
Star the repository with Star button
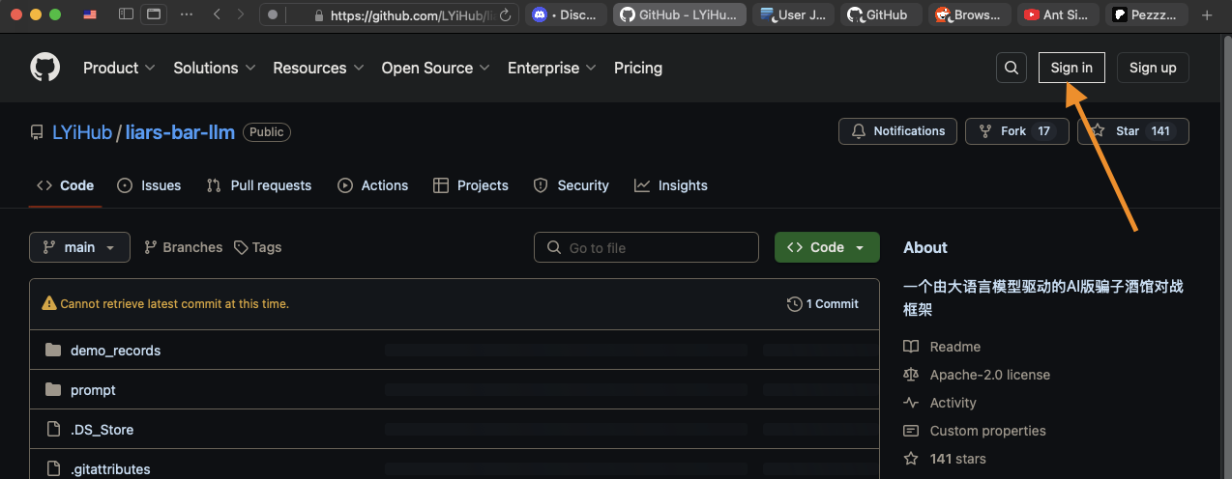click(1132, 131)
